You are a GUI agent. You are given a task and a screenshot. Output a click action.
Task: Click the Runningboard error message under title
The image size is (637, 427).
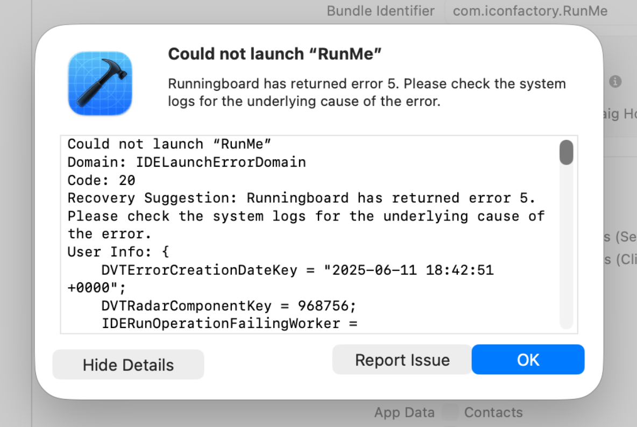coord(367,92)
